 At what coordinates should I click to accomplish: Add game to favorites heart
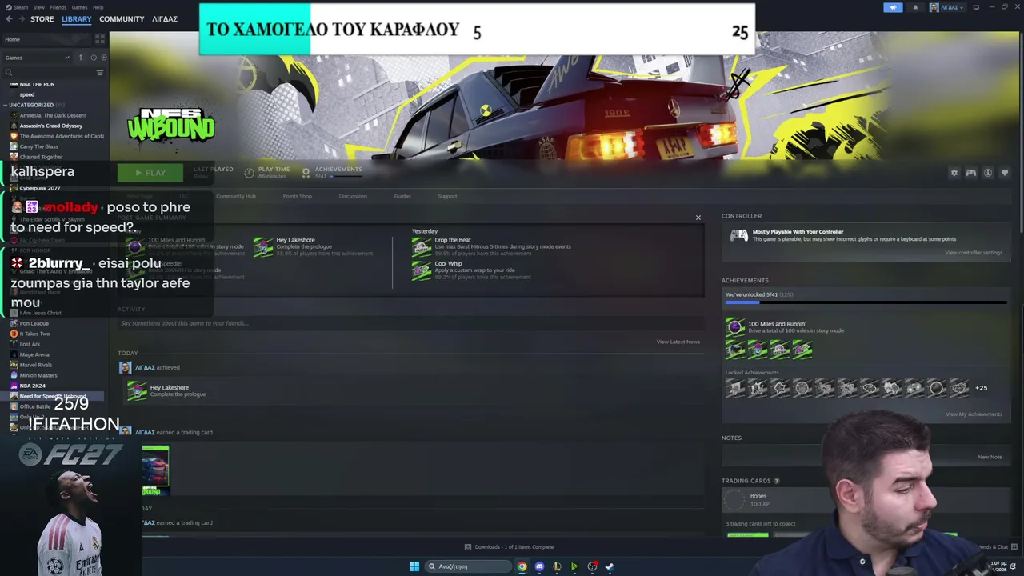[1005, 173]
